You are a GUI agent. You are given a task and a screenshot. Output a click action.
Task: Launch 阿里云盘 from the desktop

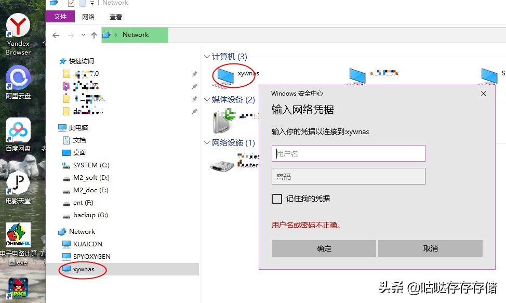coord(18,78)
